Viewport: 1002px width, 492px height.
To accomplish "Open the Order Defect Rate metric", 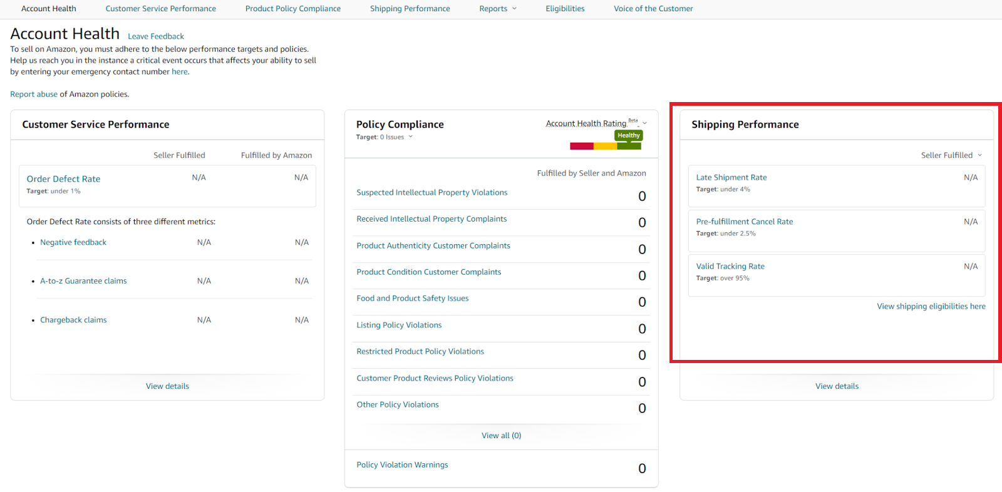I will pyautogui.click(x=63, y=179).
